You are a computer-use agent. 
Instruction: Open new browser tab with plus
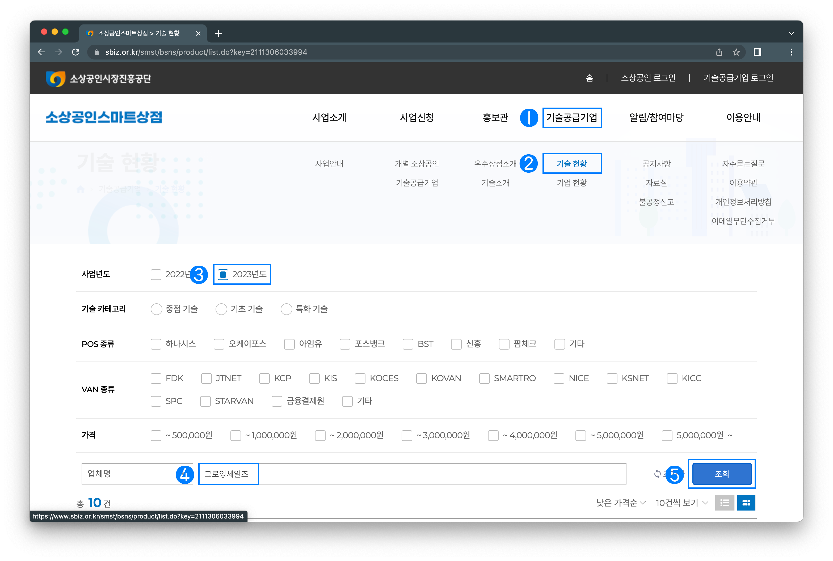click(x=218, y=34)
